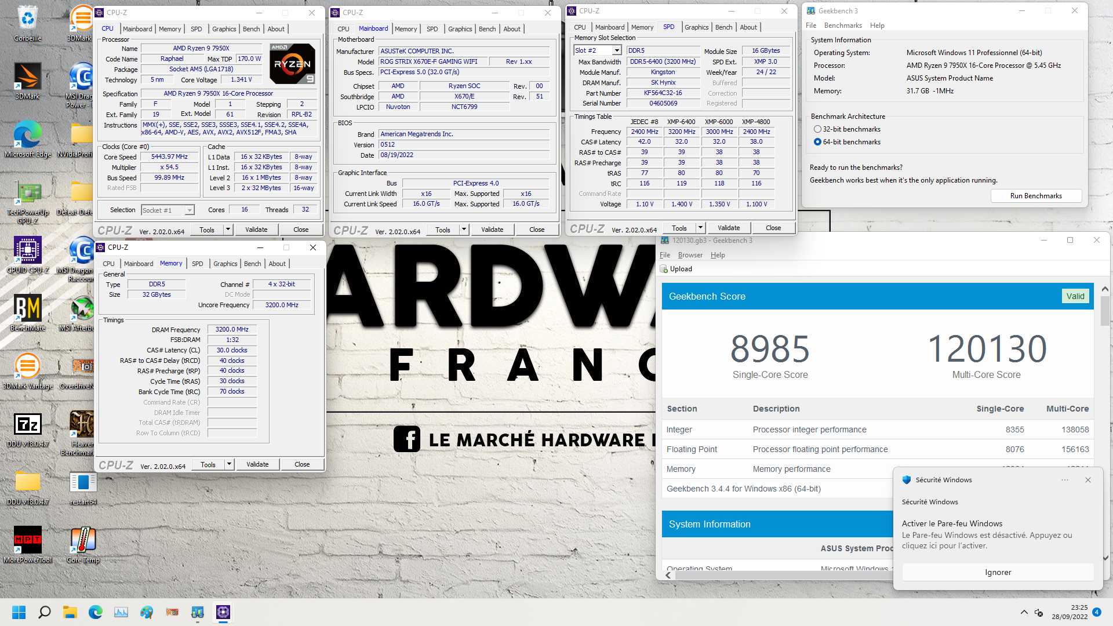Click scroll-down arrow in Geekbench results
1113x626 pixels.
point(1104,558)
